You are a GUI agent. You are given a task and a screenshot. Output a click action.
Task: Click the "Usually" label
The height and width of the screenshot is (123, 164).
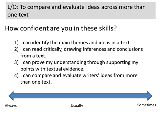point(77,106)
